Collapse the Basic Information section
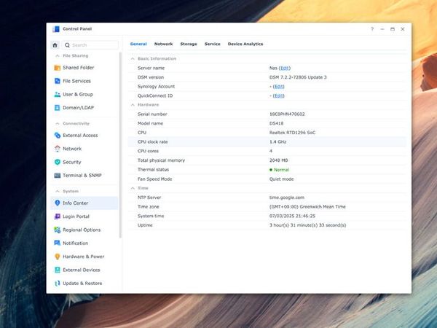 [133, 59]
